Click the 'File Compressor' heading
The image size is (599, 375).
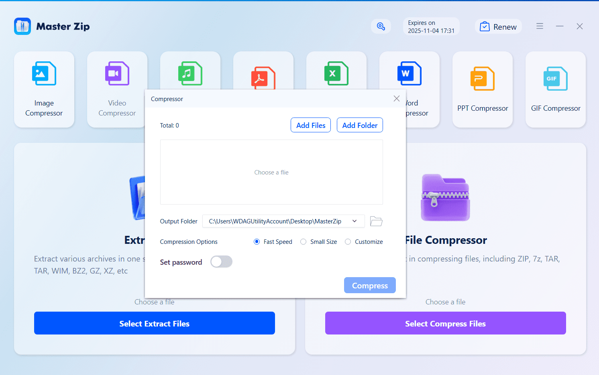tap(446, 240)
